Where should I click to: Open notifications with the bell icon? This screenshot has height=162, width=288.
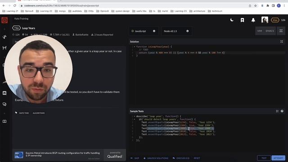(253, 20)
